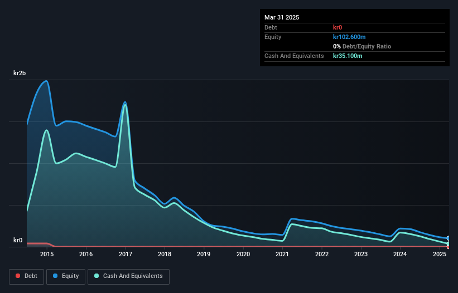
Task: Toggle the Debt legend button
Action: click(26, 276)
